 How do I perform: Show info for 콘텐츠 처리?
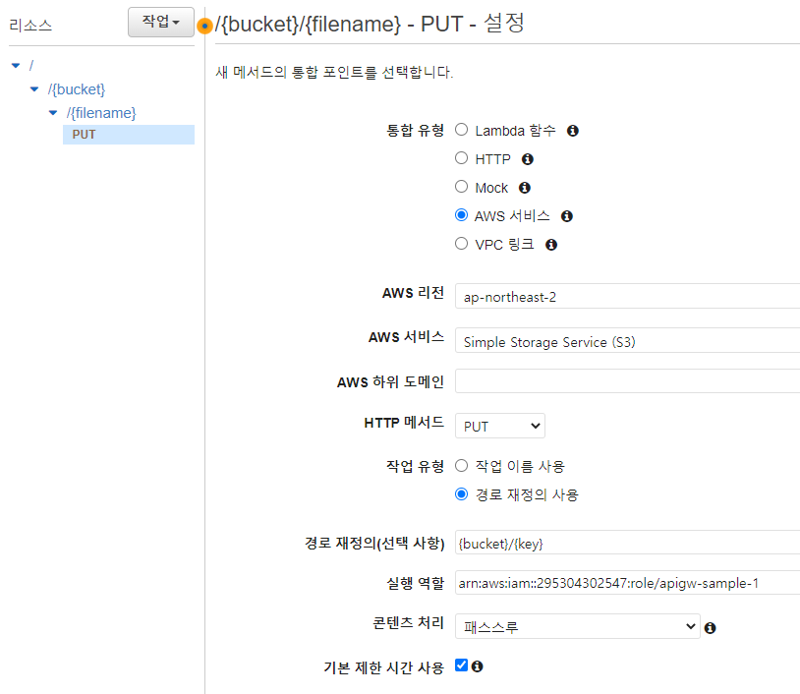[x=710, y=628]
